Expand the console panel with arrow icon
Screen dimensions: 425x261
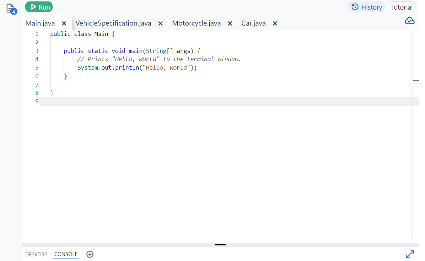(410, 254)
